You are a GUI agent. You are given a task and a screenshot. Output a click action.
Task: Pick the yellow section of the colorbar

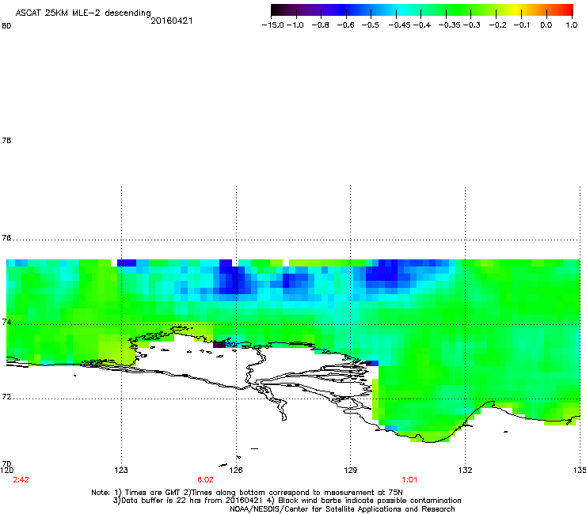[x=516, y=10]
